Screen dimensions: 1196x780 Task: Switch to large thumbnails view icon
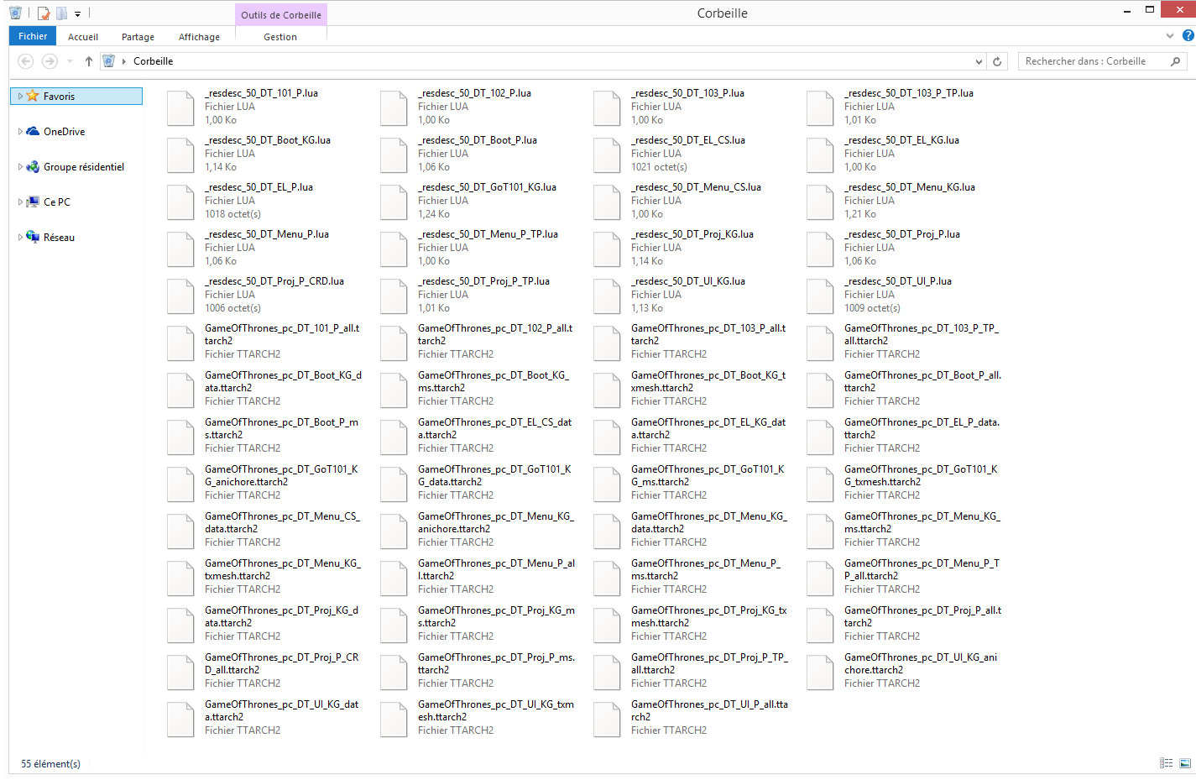pyautogui.click(x=1185, y=763)
